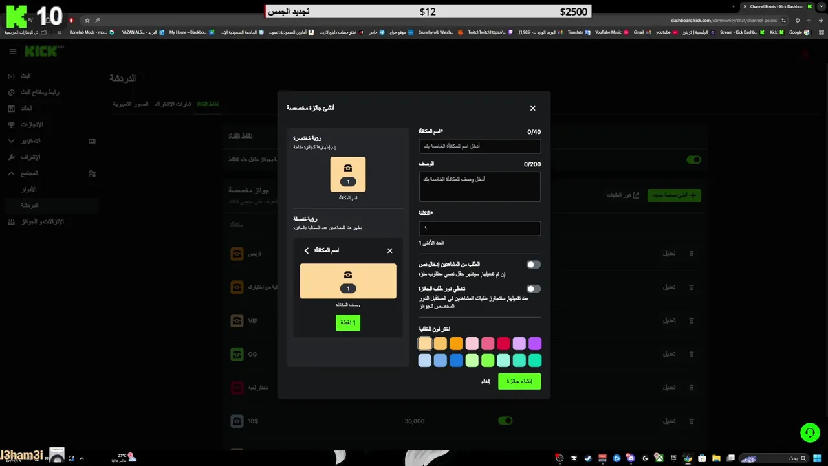Viewport: 828px width, 466px height.
Task: Close the detailed preview card
Action: pyautogui.click(x=389, y=250)
